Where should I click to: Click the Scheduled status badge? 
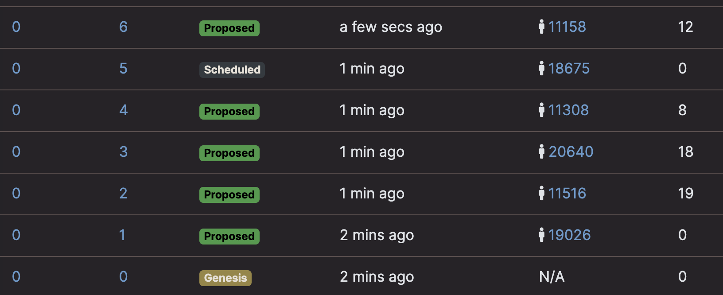coord(232,70)
